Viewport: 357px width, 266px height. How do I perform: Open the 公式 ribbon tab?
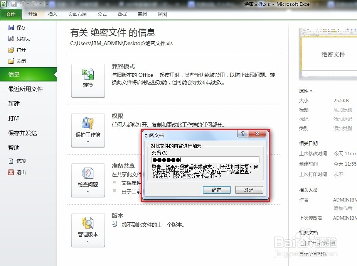tap(102, 14)
